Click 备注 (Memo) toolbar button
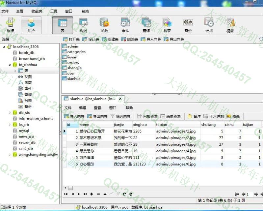The height and width of the screenshot is (211, 263). [x=194, y=116]
